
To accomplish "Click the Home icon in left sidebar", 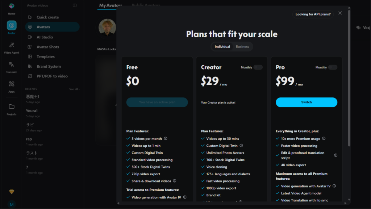I will tap(12, 7).
